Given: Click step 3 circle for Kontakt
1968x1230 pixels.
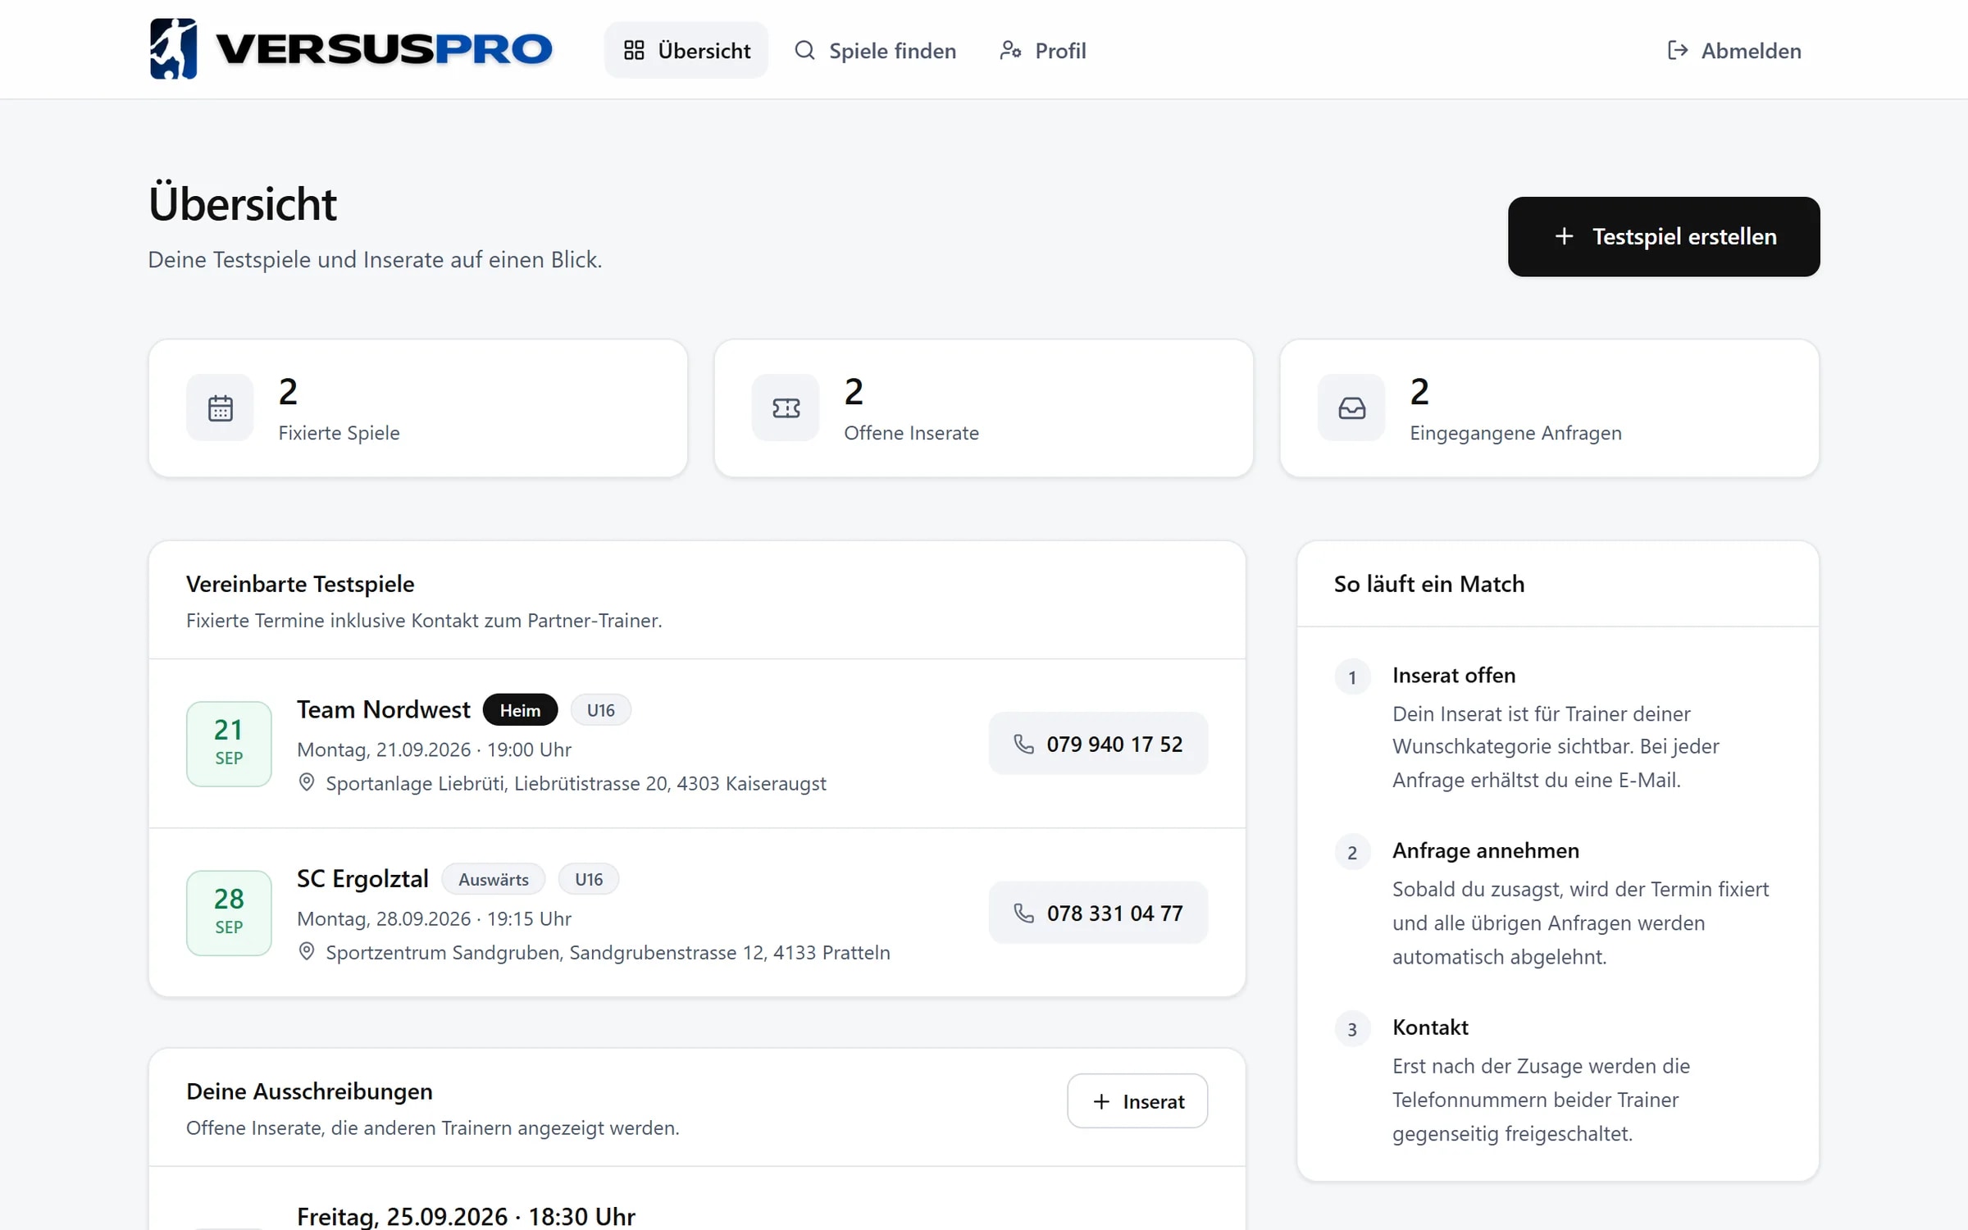Looking at the screenshot, I should tap(1352, 1029).
